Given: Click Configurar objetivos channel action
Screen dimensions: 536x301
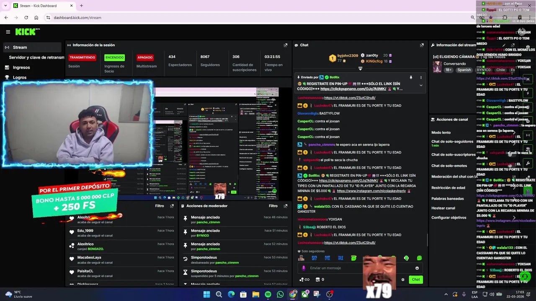Looking at the screenshot, I should click(x=449, y=218).
